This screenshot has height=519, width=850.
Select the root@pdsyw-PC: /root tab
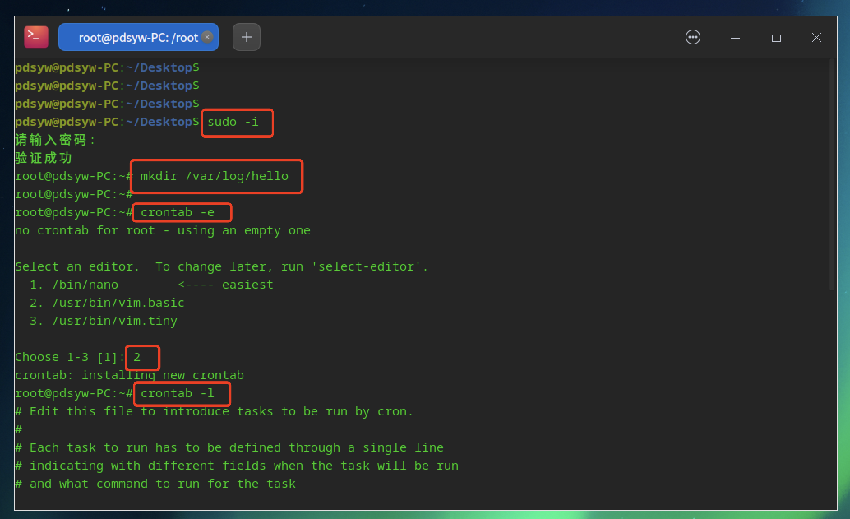[138, 37]
